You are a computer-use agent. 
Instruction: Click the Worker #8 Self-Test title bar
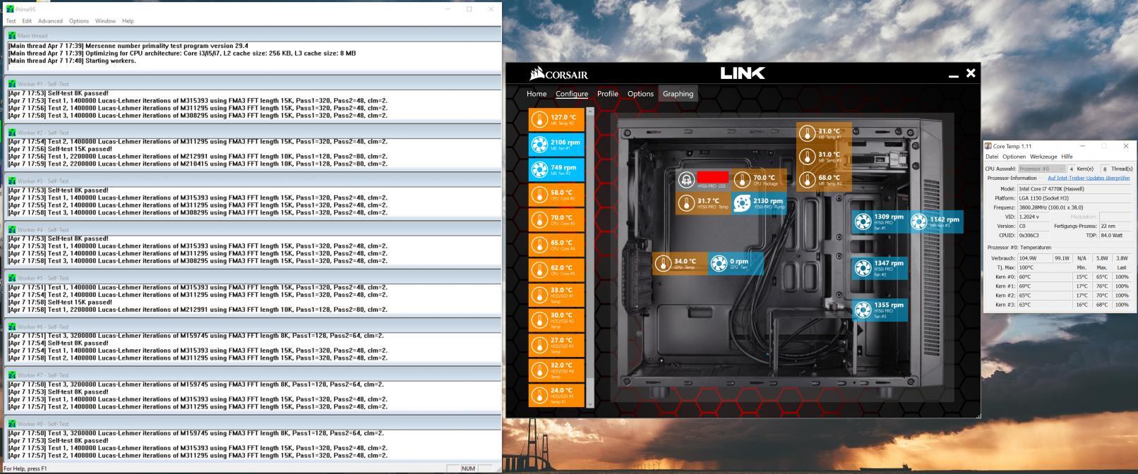point(253,424)
